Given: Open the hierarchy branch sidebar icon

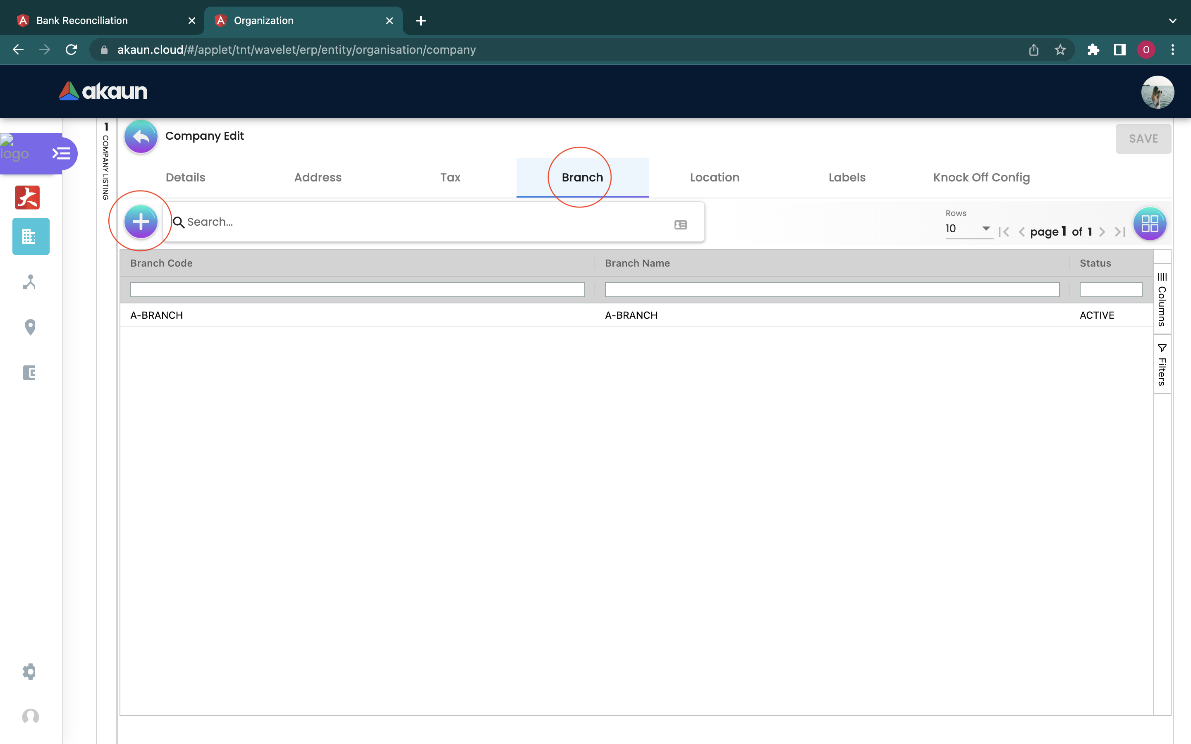Looking at the screenshot, I should point(29,282).
